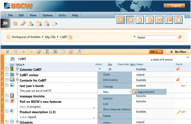Open the clipboard icon in top bar
This screenshot has height=124, width=191.
[x=140, y=20]
